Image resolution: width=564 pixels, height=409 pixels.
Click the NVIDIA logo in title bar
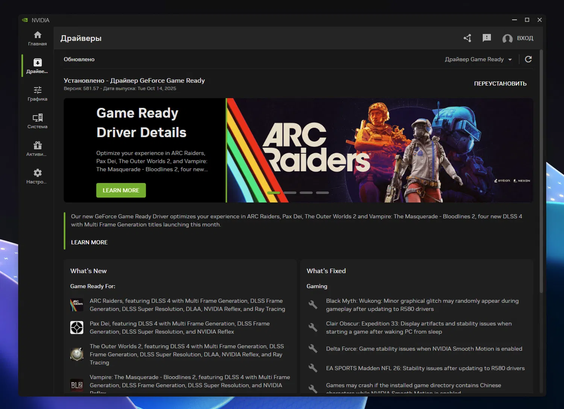25,20
